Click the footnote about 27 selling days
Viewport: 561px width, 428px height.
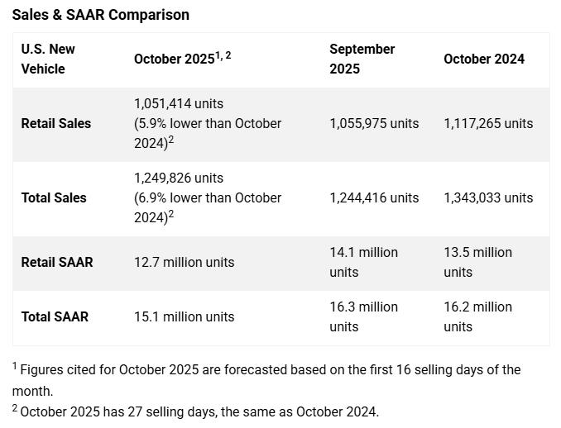point(195,411)
